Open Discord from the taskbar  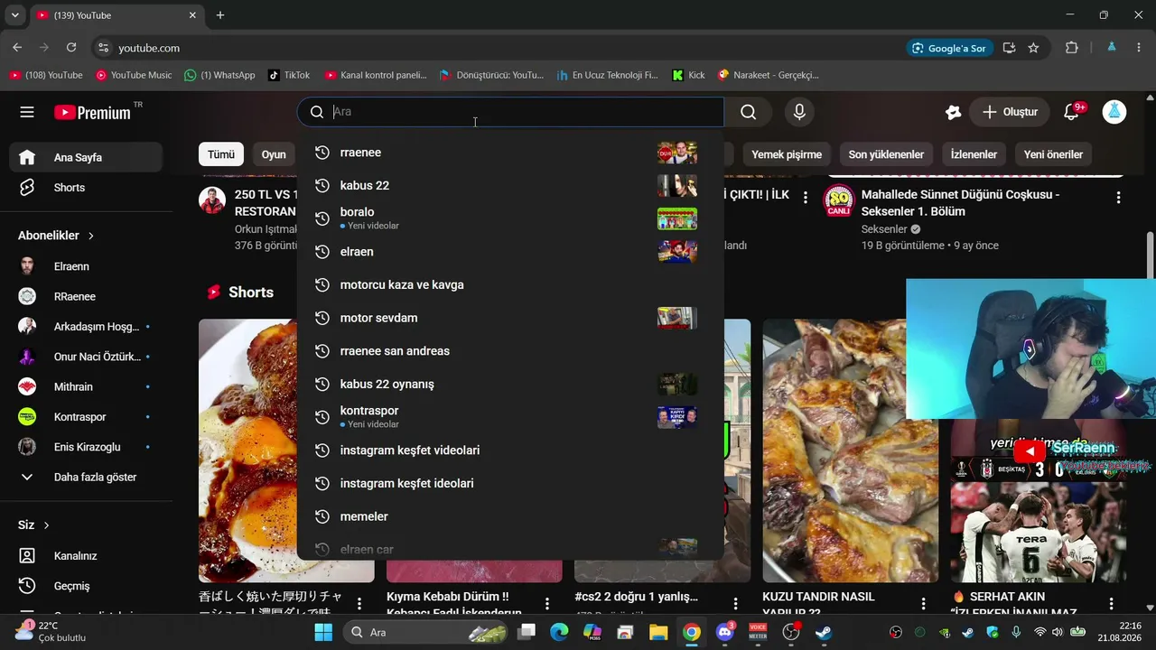coord(724,632)
